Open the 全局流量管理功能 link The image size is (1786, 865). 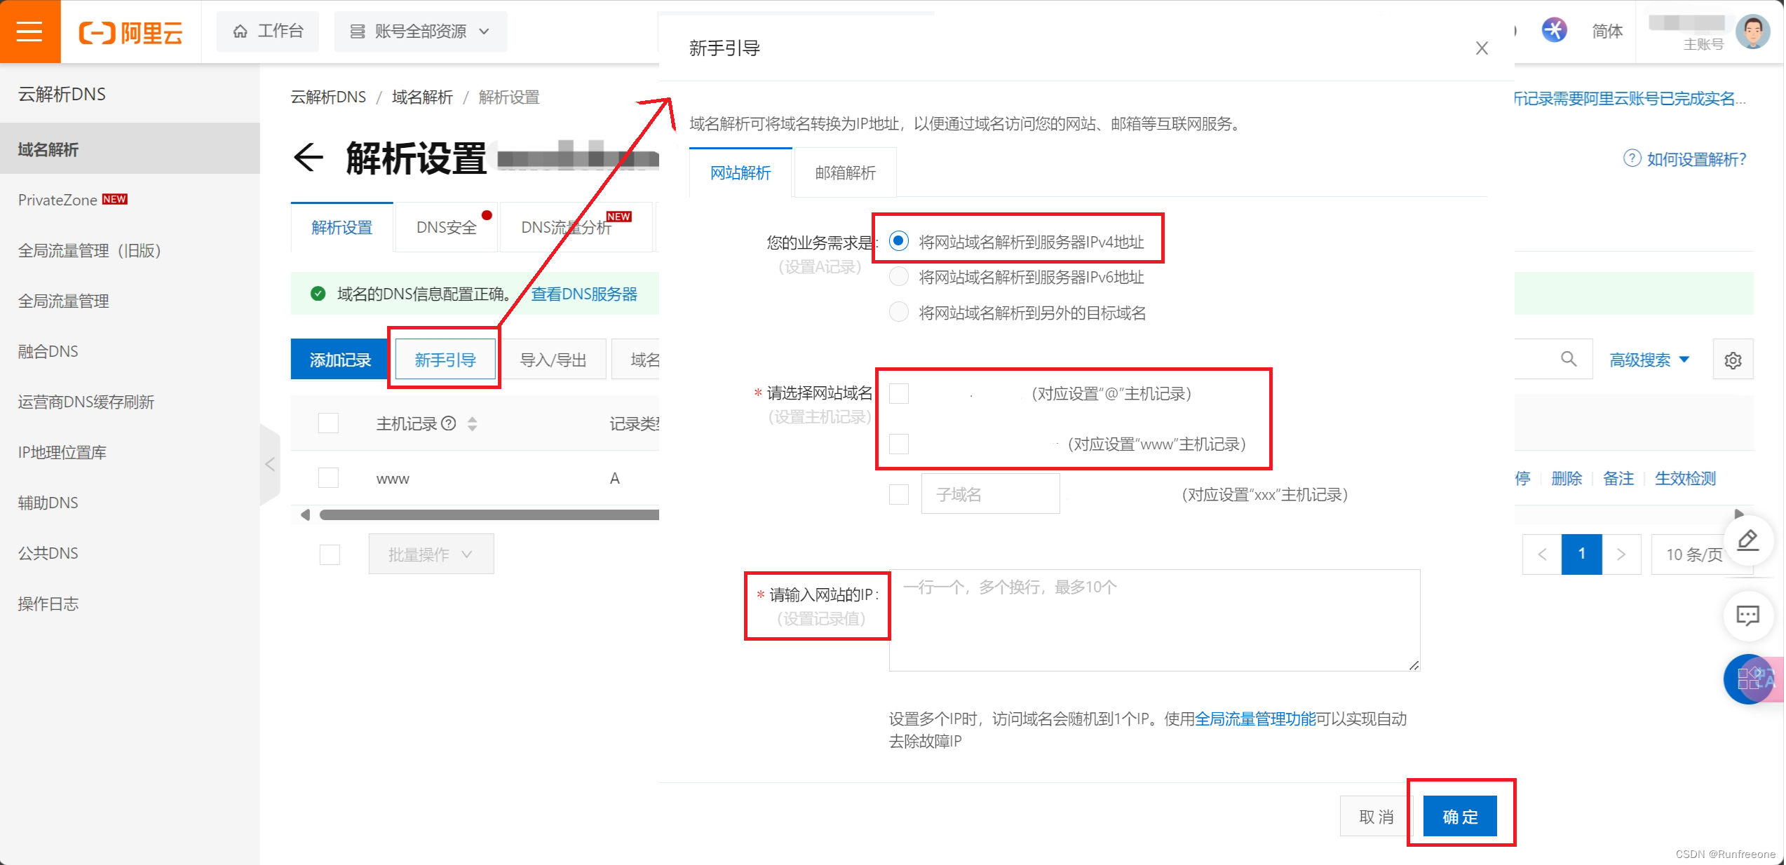[x=1254, y=718]
